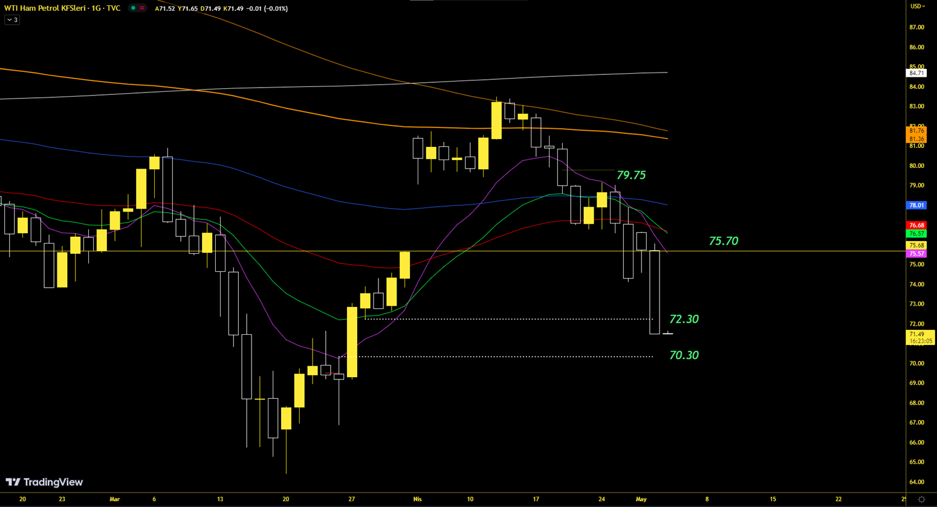Image resolution: width=937 pixels, height=507 pixels.
Task: Click the current price 71.49 countdown label
Action: pyautogui.click(x=918, y=337)
